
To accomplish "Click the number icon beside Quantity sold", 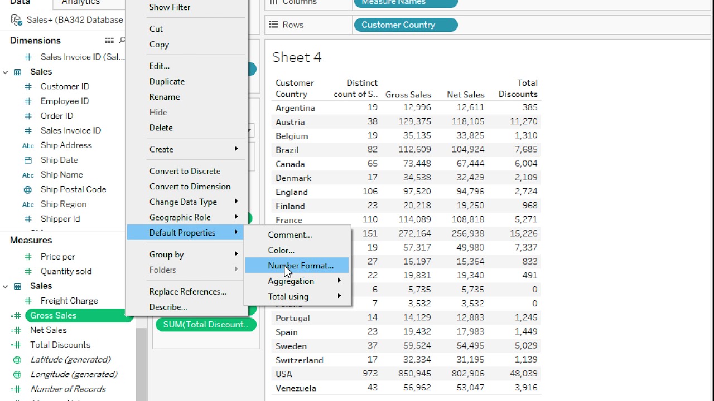I will pos(28,271).
